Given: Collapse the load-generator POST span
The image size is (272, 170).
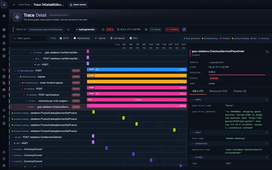Looking at the screenshot, I should click(x=15, y=71).
